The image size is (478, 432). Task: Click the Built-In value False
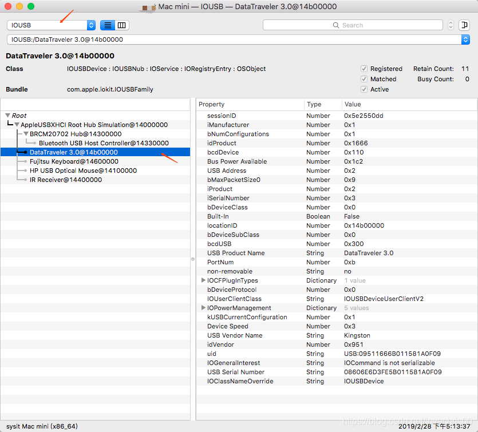[x=352, y=216]
